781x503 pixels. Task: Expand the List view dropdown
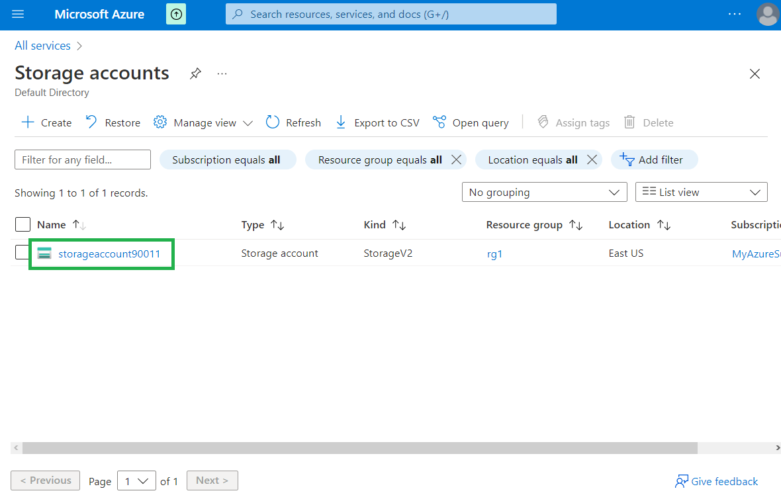coord(702,192)
